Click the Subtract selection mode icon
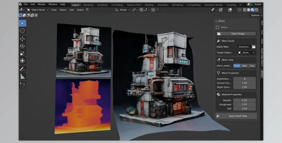The width and height of the screenshot is (282, 143). [x=28, y=15]
